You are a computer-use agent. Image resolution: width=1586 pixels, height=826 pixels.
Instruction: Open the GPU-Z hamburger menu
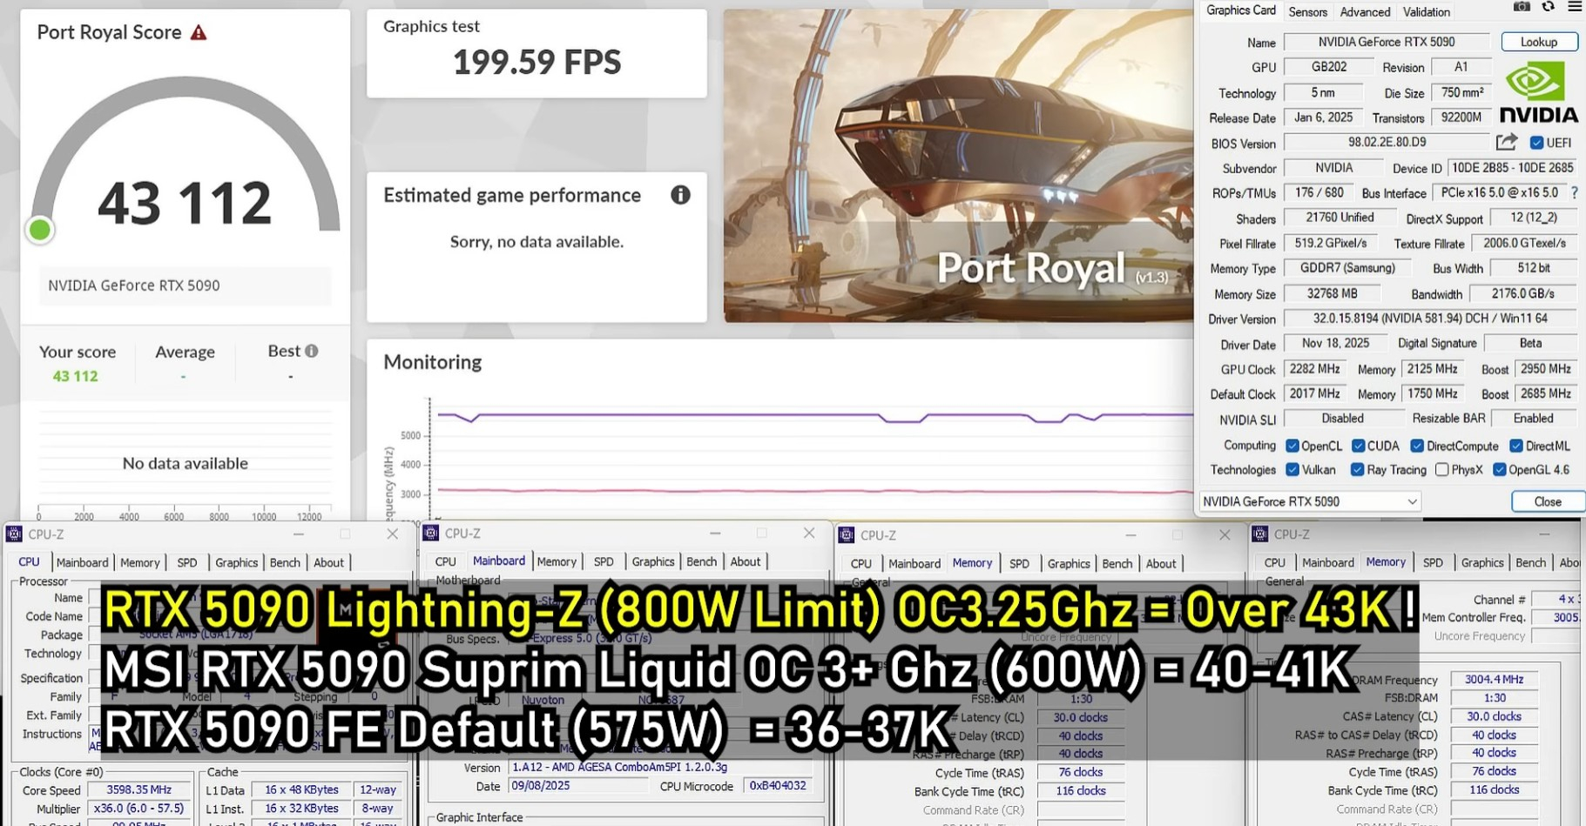pyautogui.click(x=1575, y=7)
